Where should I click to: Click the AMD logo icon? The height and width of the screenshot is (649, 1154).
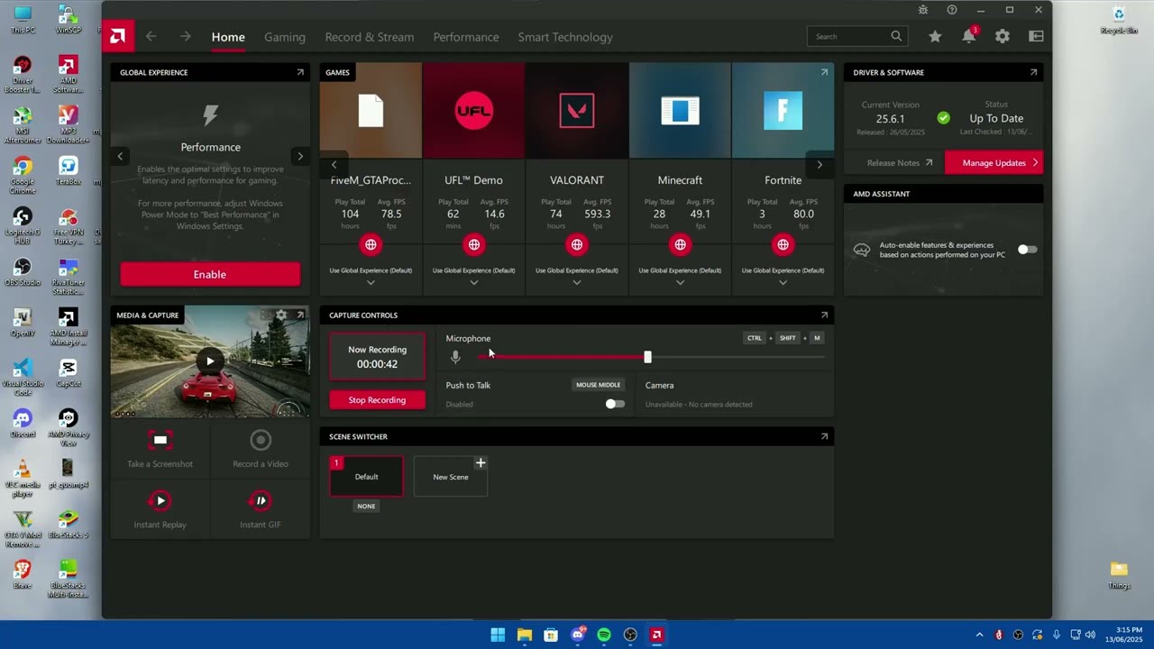pos(117,36)
